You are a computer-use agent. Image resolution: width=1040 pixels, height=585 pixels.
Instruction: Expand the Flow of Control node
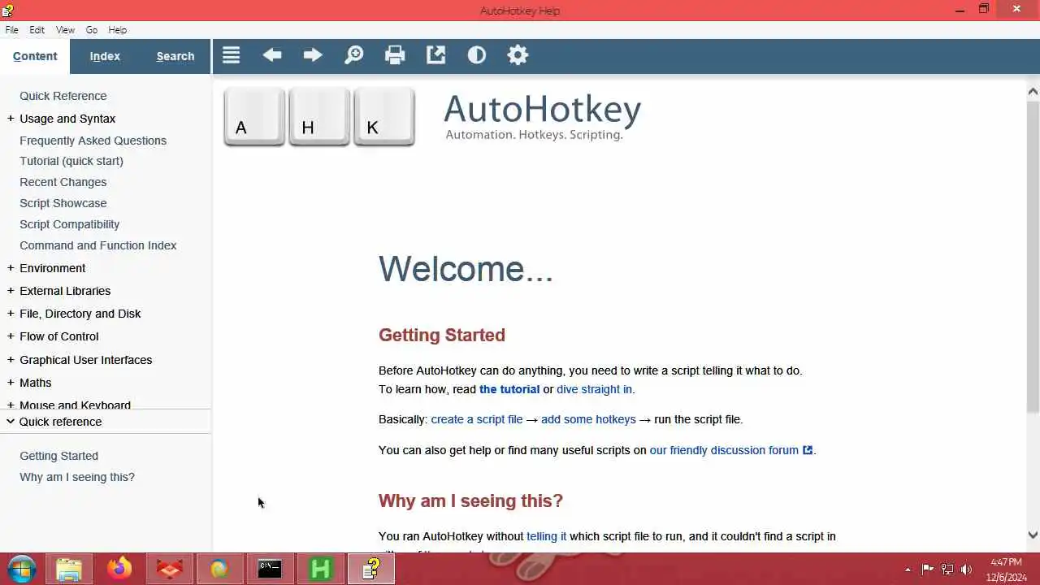(x=11, y=336)
